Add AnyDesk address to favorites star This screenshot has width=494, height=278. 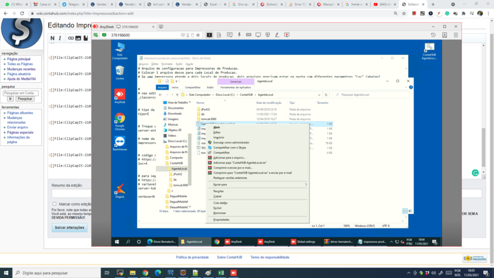(198, 35)
